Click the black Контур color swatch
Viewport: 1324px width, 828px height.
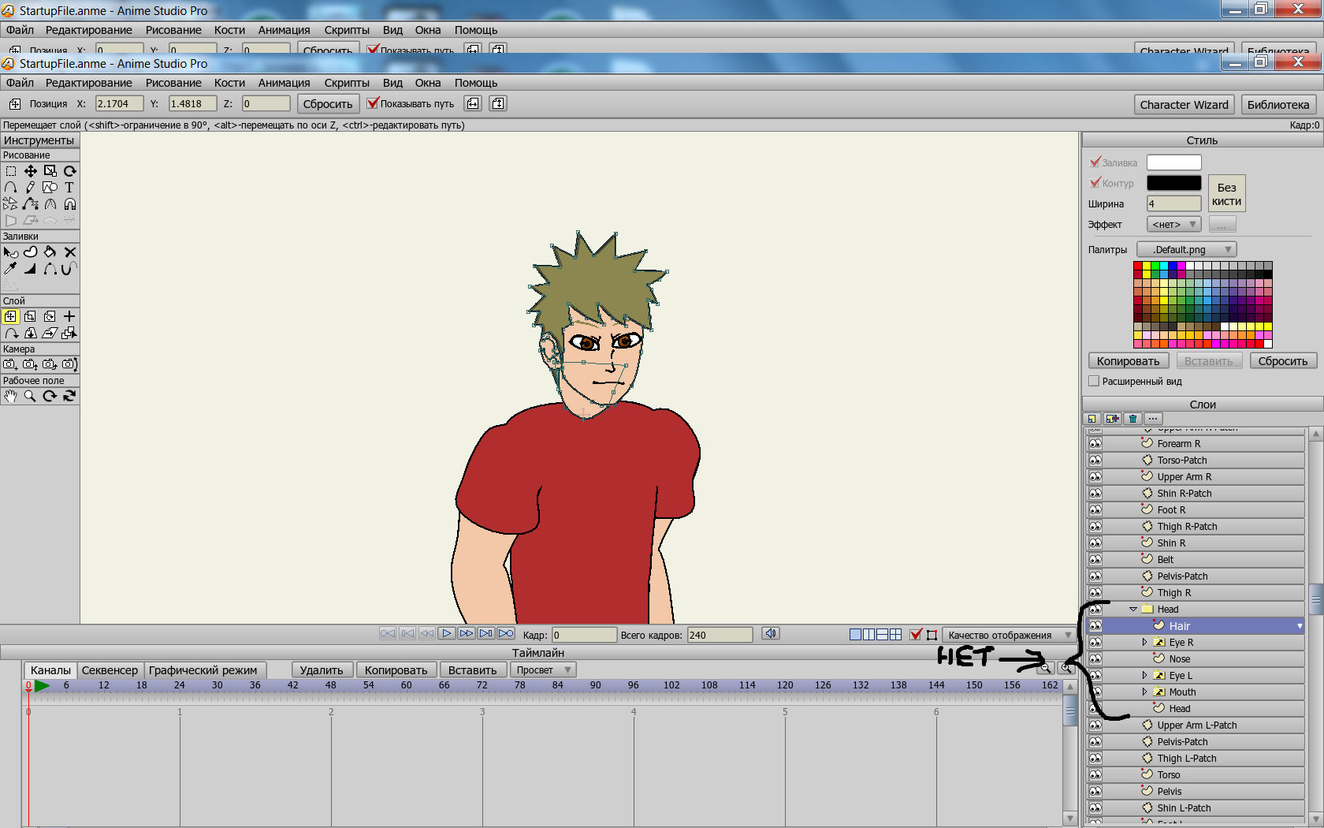tap(1173, 183)
